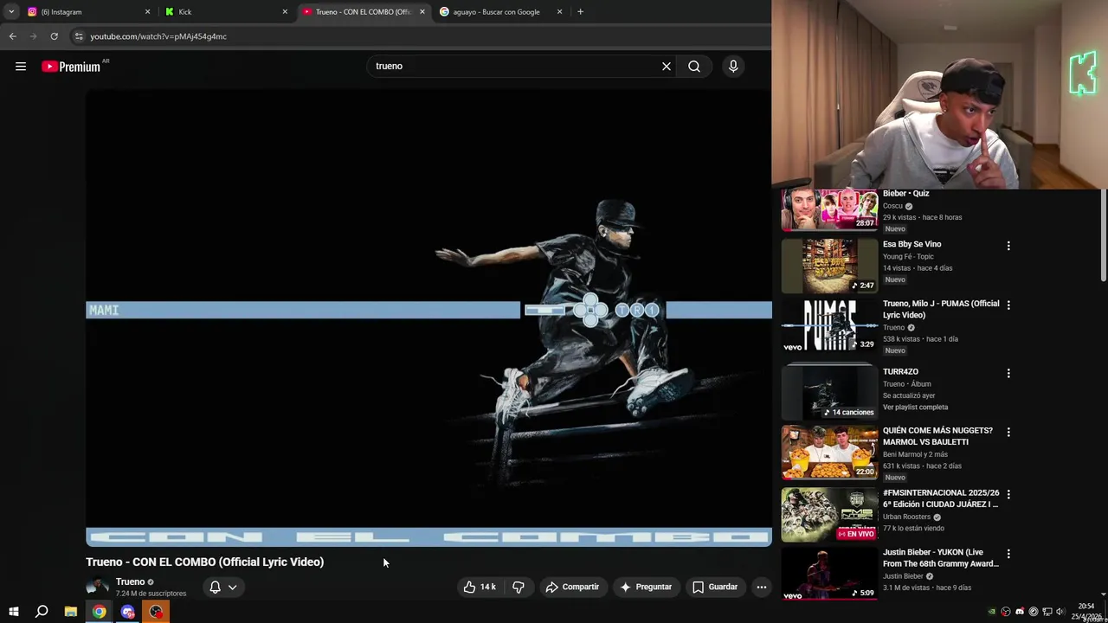Go to YouTube Premium home logo
Image resolution: width=1108 pixels, height=623 pixels.
[71, 67]
